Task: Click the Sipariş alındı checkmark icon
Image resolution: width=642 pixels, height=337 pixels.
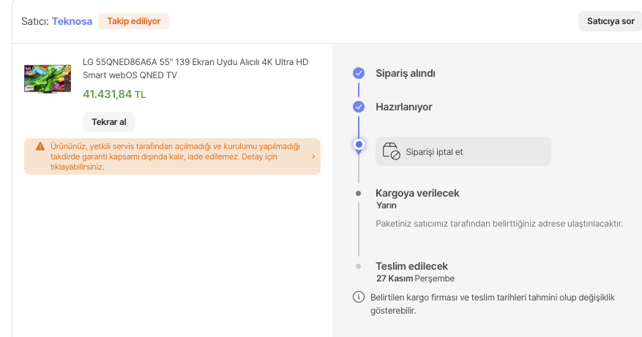Action: (359, 73)
